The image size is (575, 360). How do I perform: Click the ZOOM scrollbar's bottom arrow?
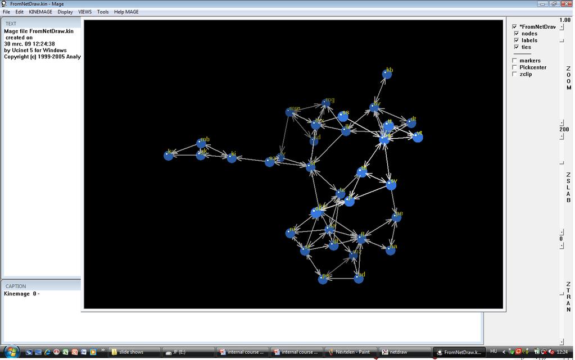click(x=562, y=123)
